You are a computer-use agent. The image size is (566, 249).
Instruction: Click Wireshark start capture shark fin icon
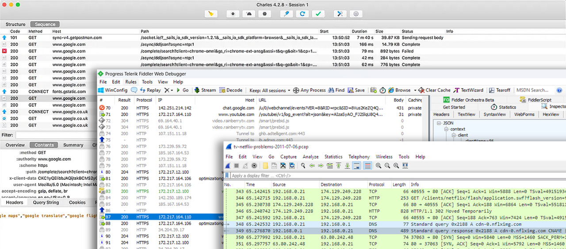(x=228, y=166)
